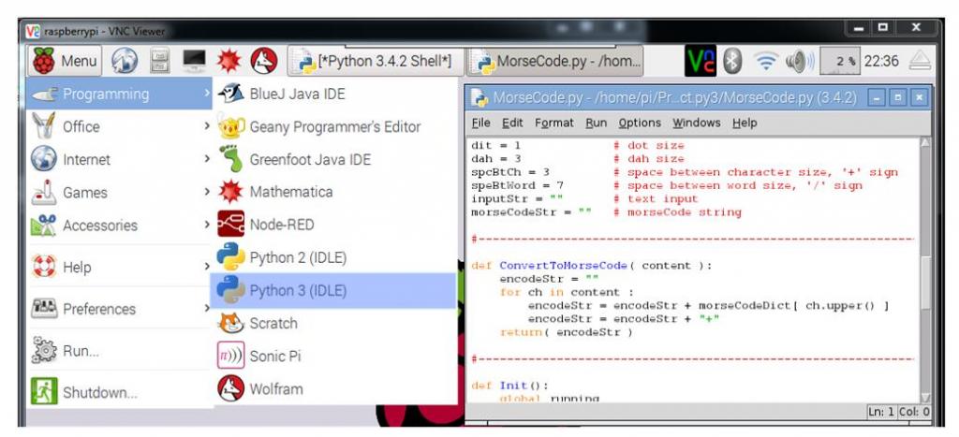Open the Bluetooth tray icon
The image size is (959, 437).
click(732, 61)
